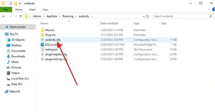Sort by Date modified column
Image resolution: width=215 pixels, height=112 pixels.
pos(109,23)
